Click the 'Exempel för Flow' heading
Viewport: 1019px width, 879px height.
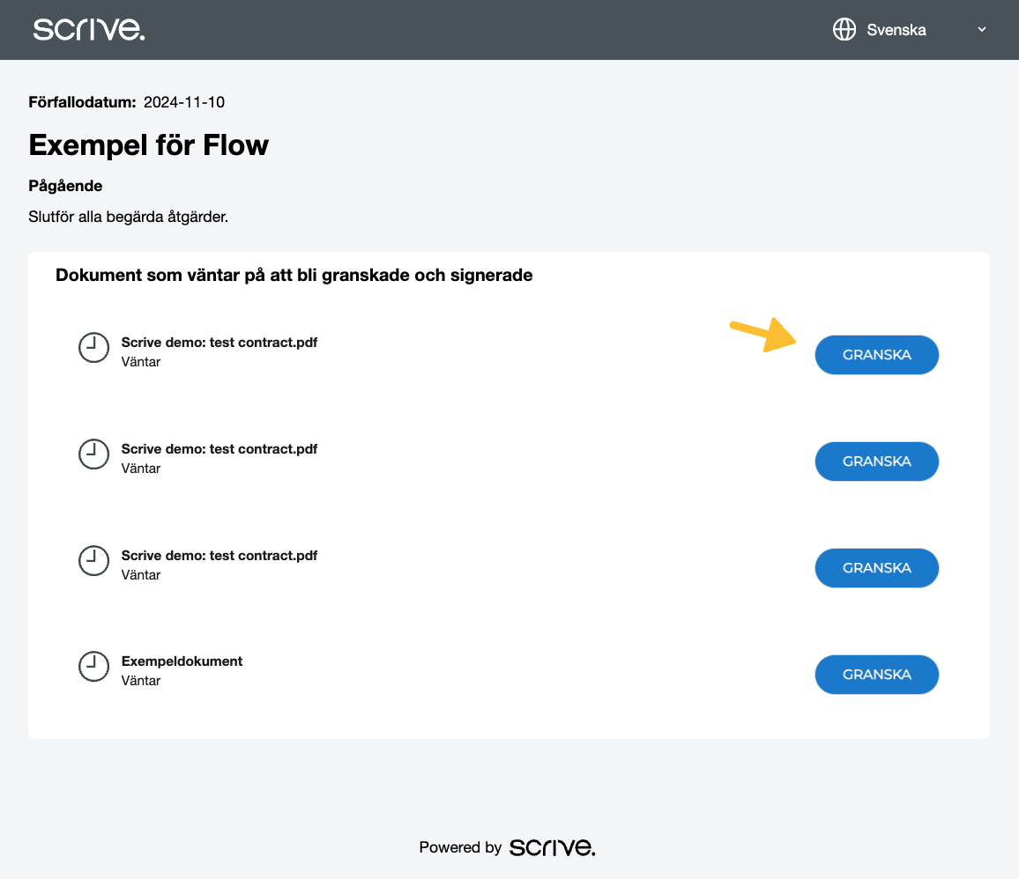148,144
